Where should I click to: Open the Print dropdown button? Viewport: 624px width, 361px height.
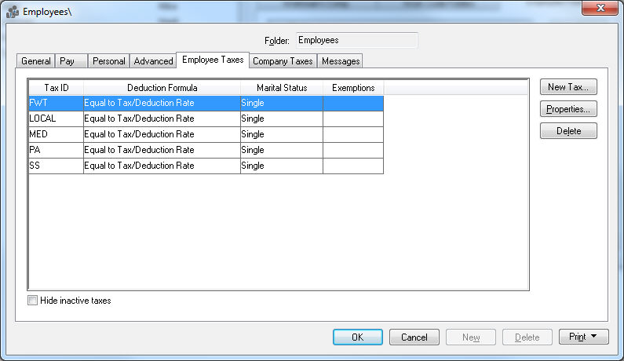tap(583, 337)
